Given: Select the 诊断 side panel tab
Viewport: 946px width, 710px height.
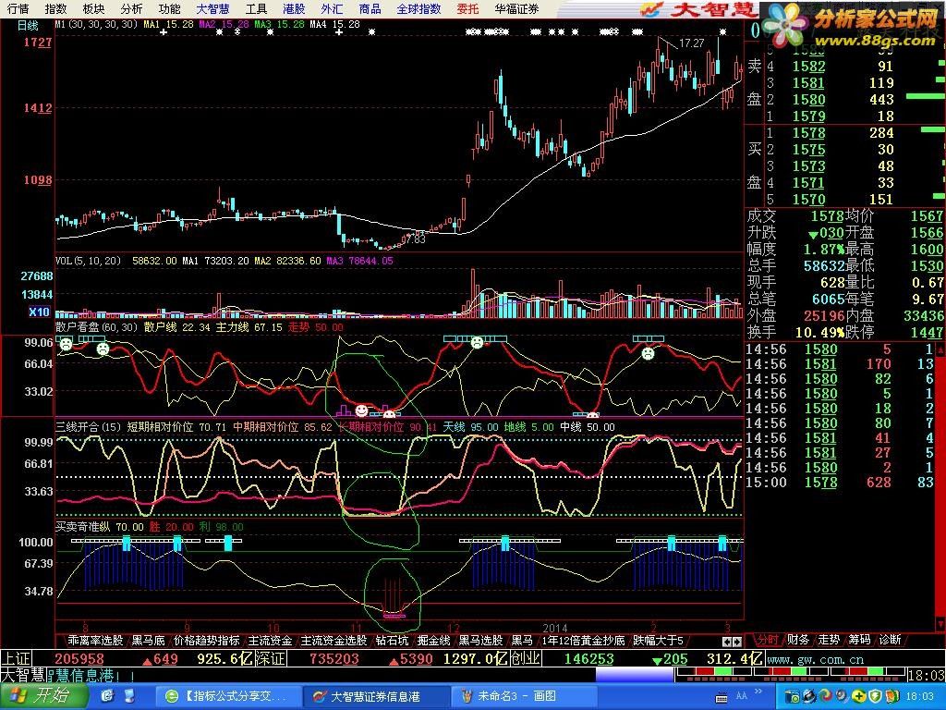Looking at the screenshot, I should click(x=890, y=640).
